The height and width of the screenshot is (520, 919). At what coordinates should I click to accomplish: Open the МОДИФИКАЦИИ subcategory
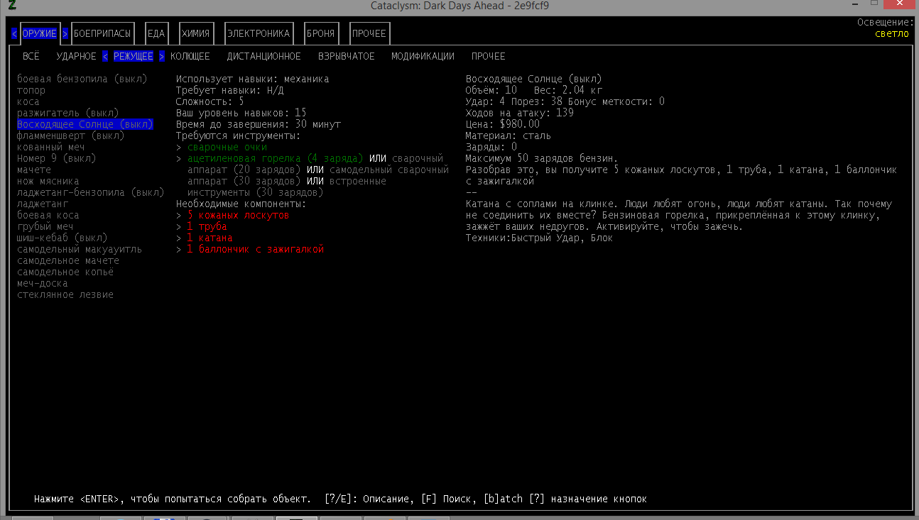(423, 56)
